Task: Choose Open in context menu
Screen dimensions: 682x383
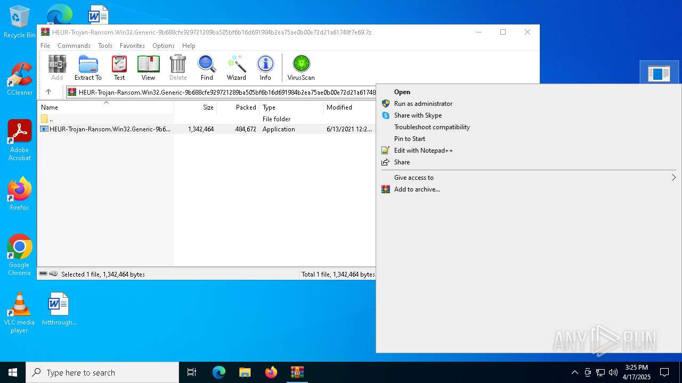Action: [x=529, y=92]
